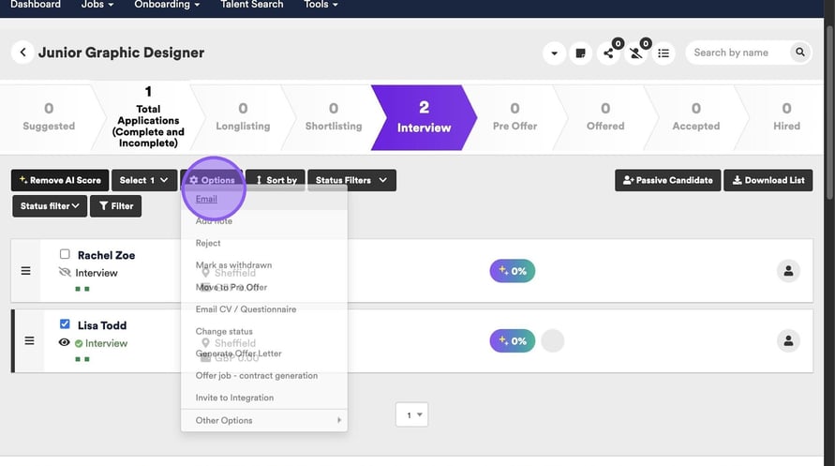Open the Select 1 dropdown
This screenshot has height=466, width=835.
point(143,180)
